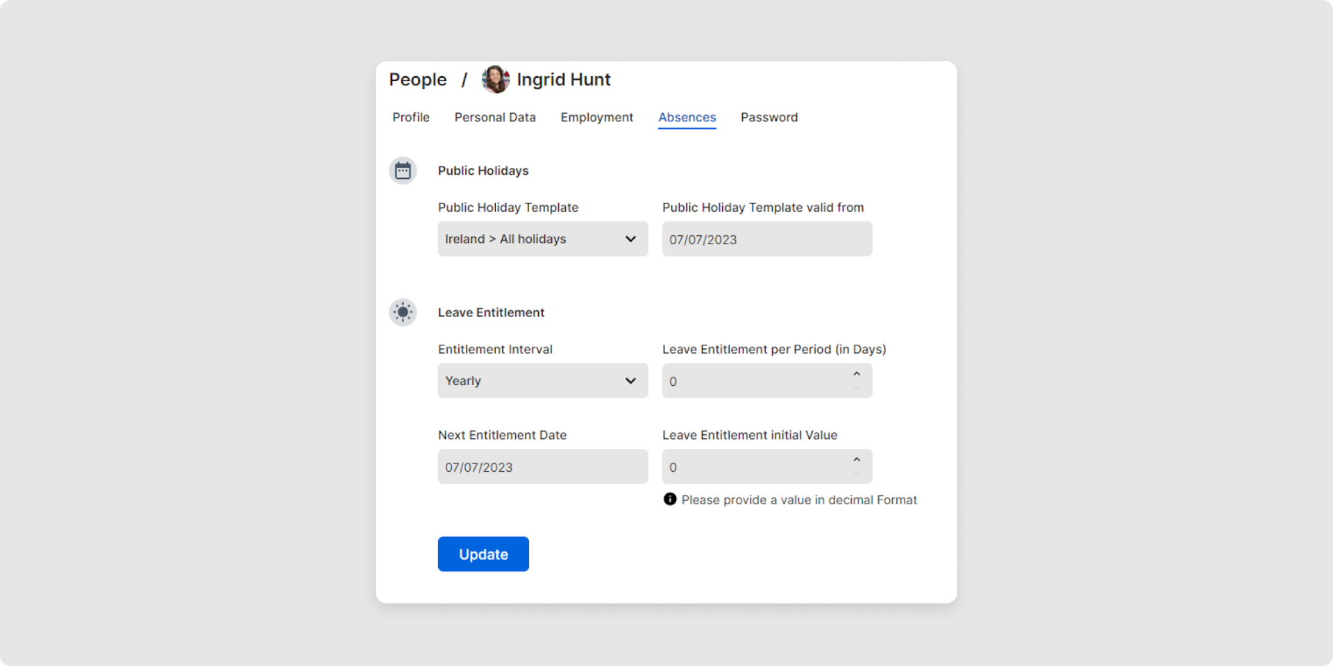Click Ingrid Hunt's profile avatar

point(496,80)
